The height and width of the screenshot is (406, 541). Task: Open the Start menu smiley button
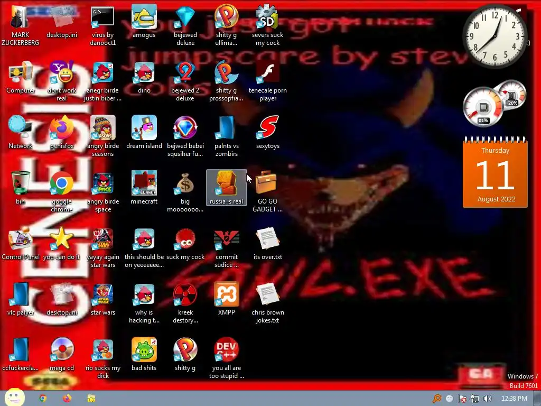tap(14, 398)
